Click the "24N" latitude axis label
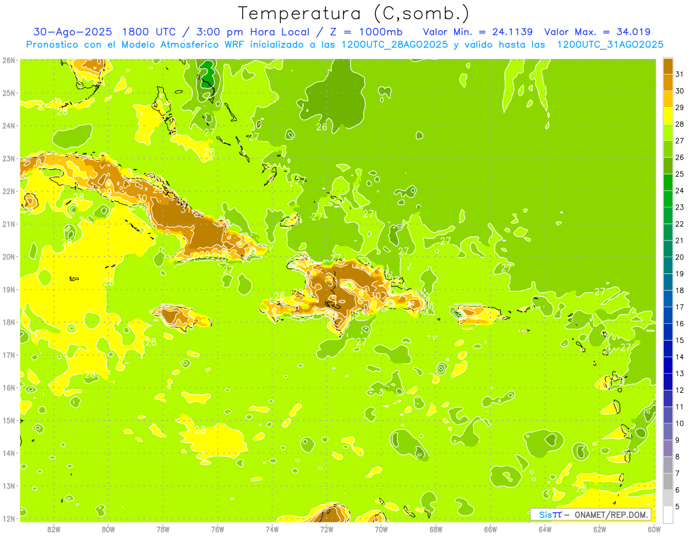This screenshot has height=537, width=695. click(9, 126)
